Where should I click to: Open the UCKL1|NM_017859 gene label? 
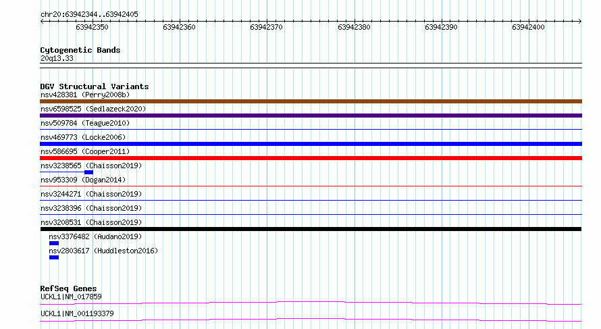tap(72, 297)
